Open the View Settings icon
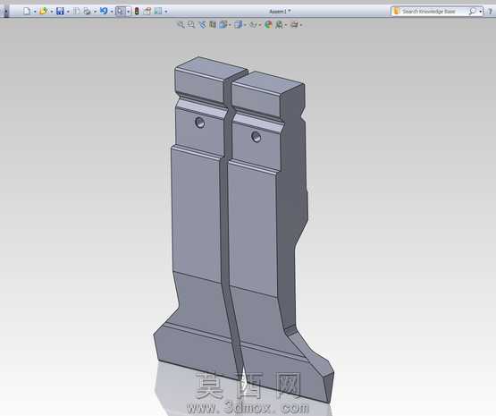496x416 pixels. tap(294, 24)
